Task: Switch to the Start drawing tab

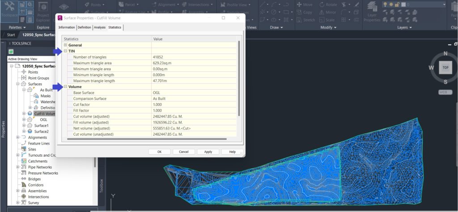Action: (x=11, y=35)
